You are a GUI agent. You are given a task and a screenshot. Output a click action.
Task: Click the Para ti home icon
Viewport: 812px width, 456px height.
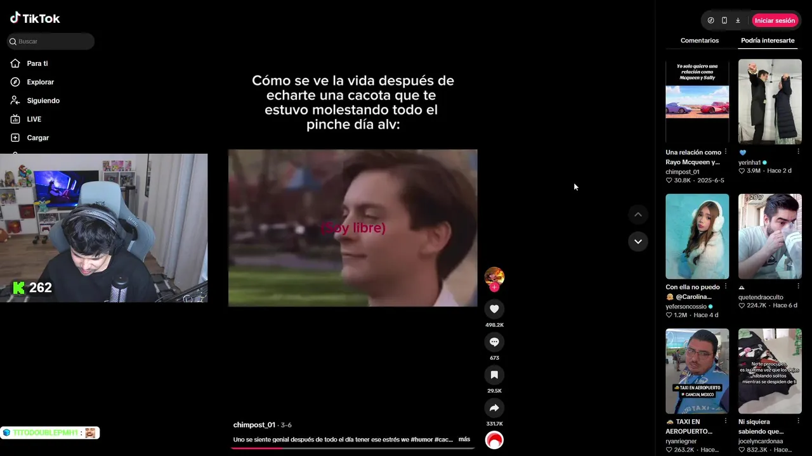(15, 63)
